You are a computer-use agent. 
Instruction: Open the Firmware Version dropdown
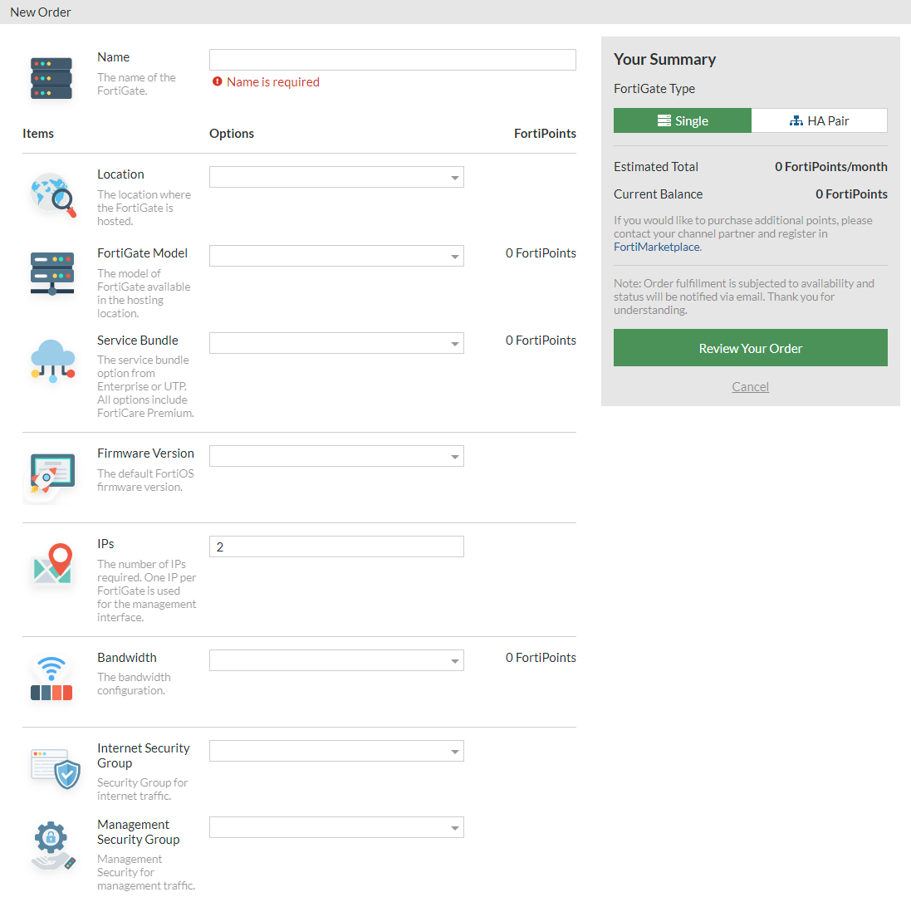coord(336,456)
